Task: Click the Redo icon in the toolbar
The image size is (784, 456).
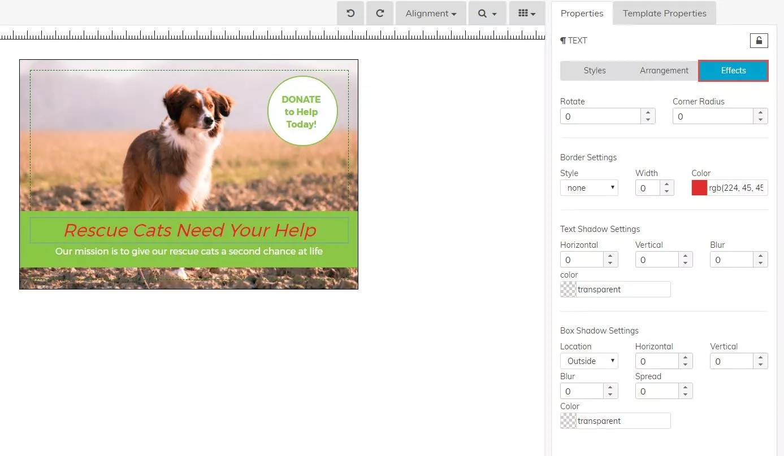Action: pos(379,13)
